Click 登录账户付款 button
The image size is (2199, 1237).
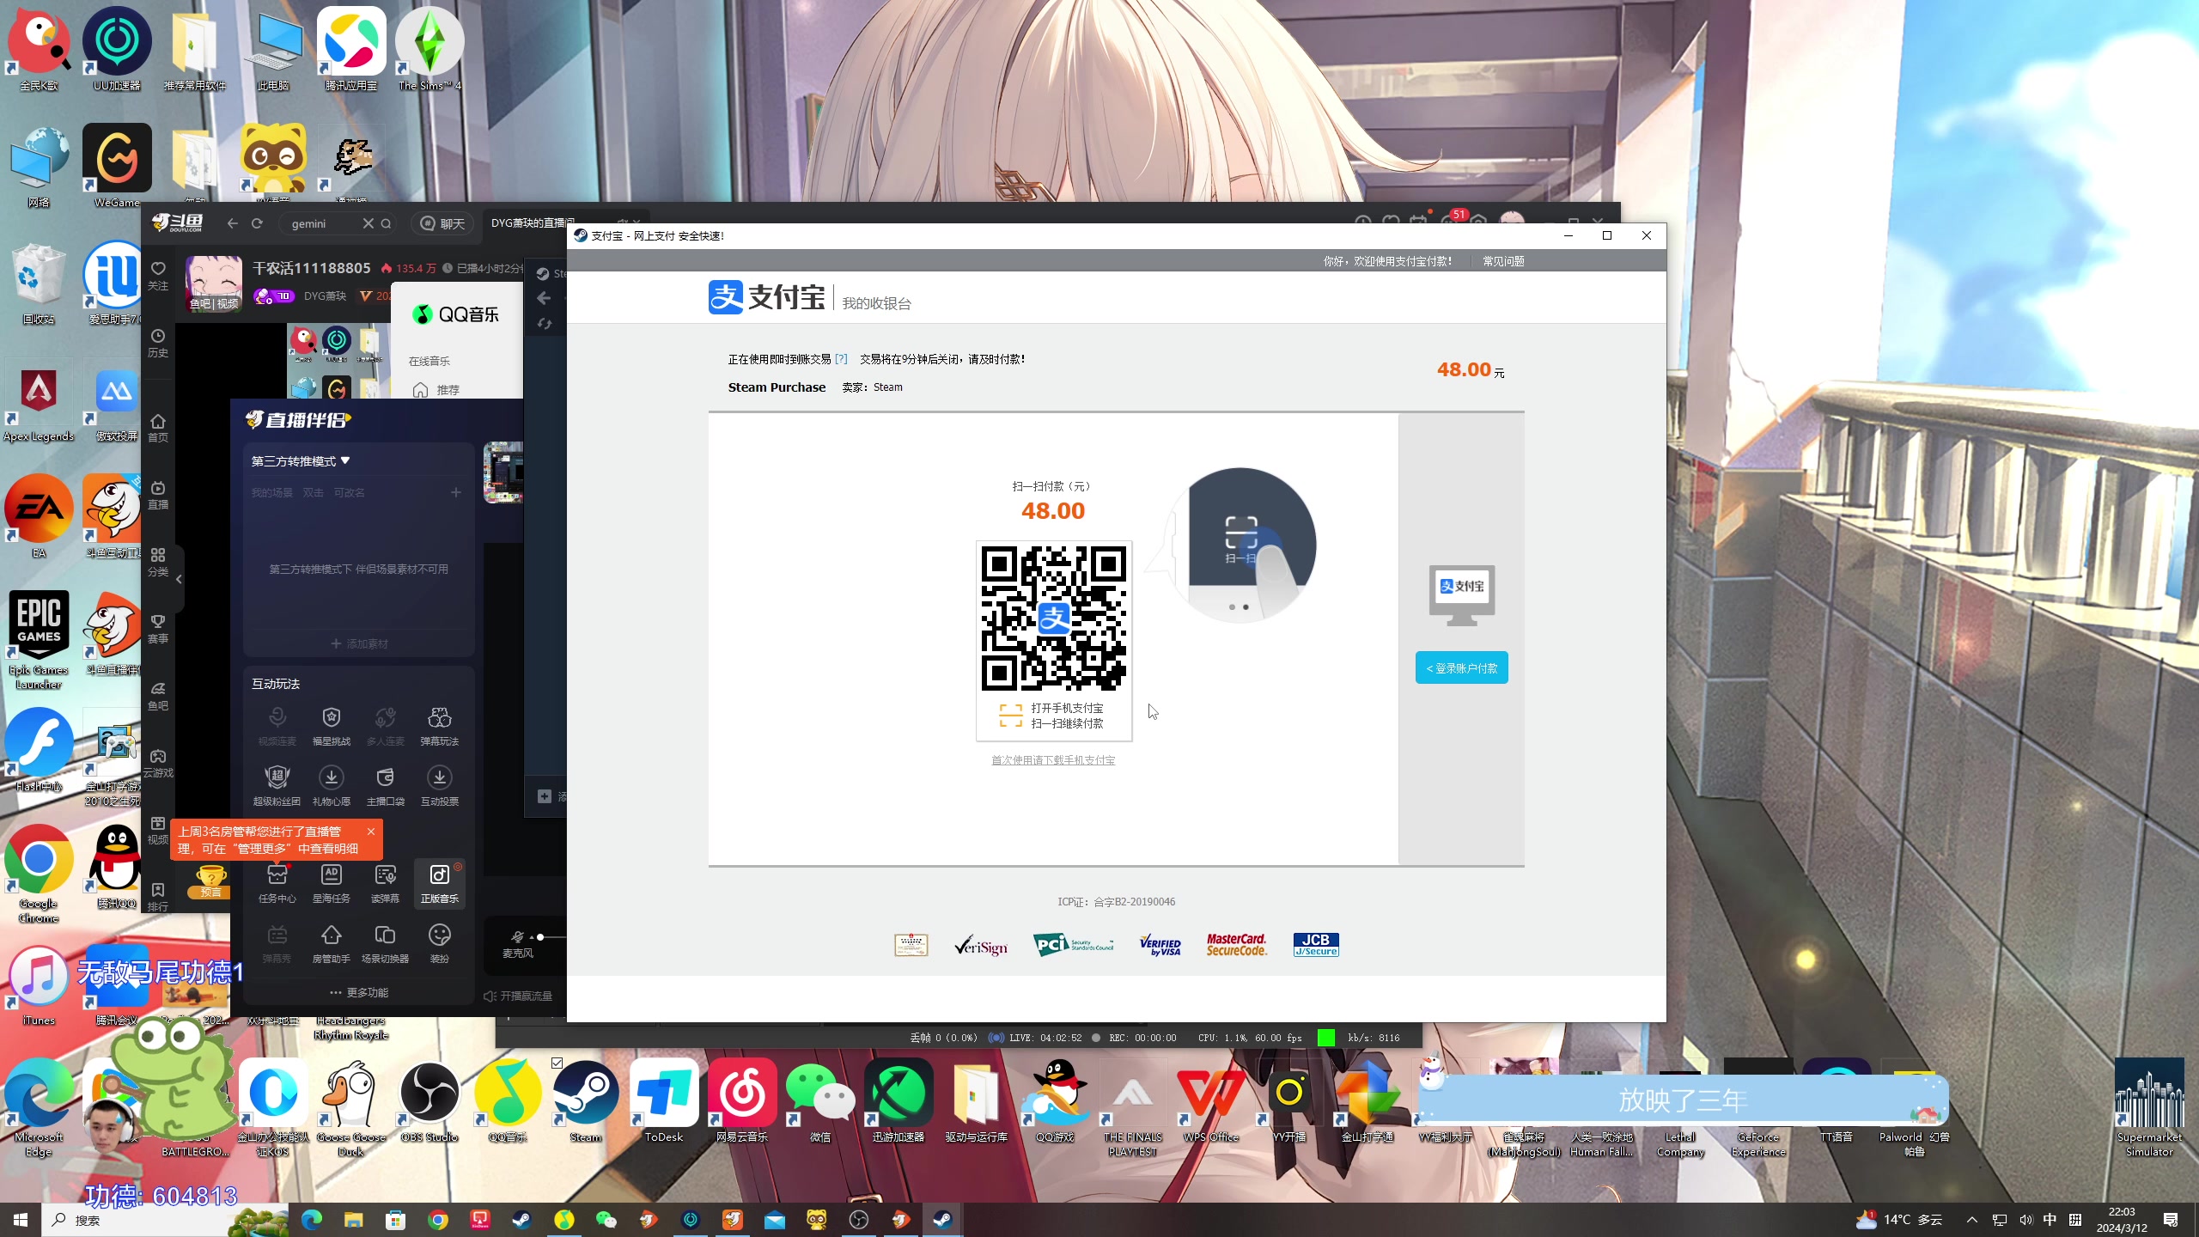[1461, 668]
